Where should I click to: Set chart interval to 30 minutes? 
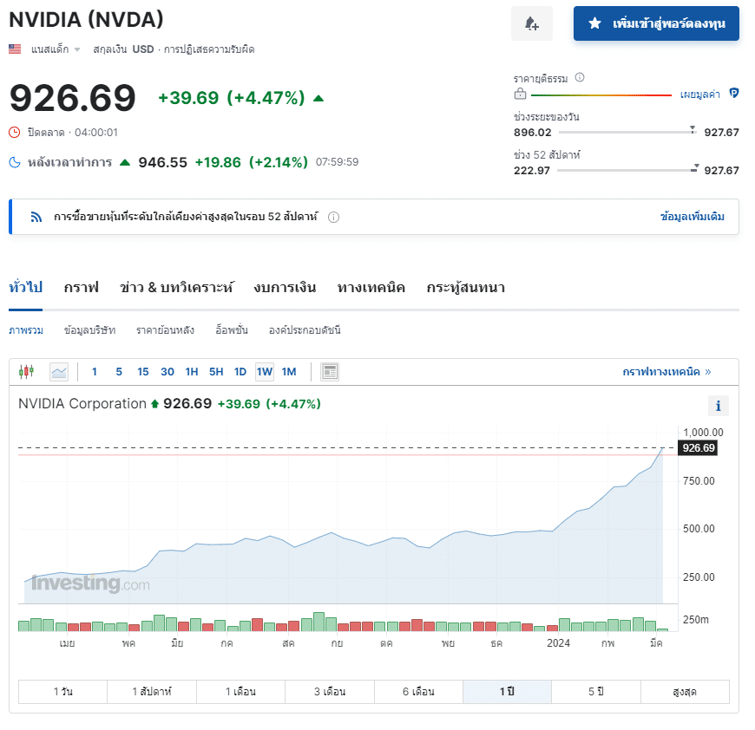click(x=167, y=372)
